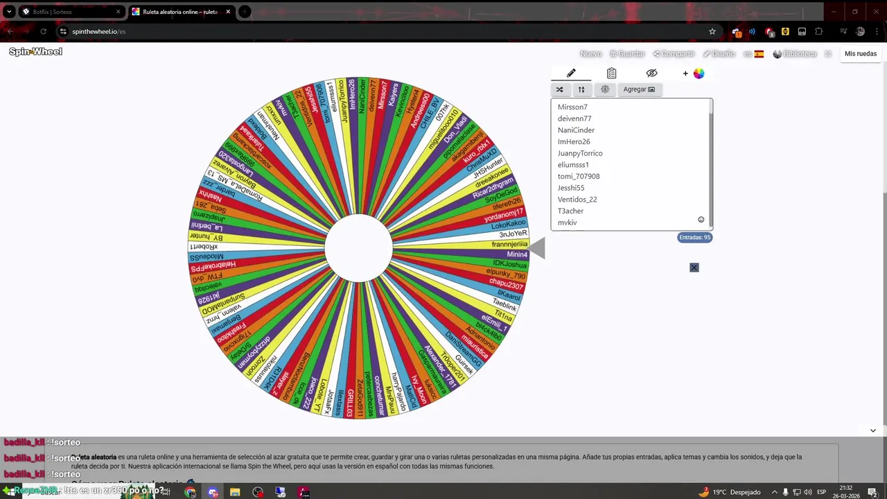Open the tab search dropdown arrow

click(x=9, y=12)
